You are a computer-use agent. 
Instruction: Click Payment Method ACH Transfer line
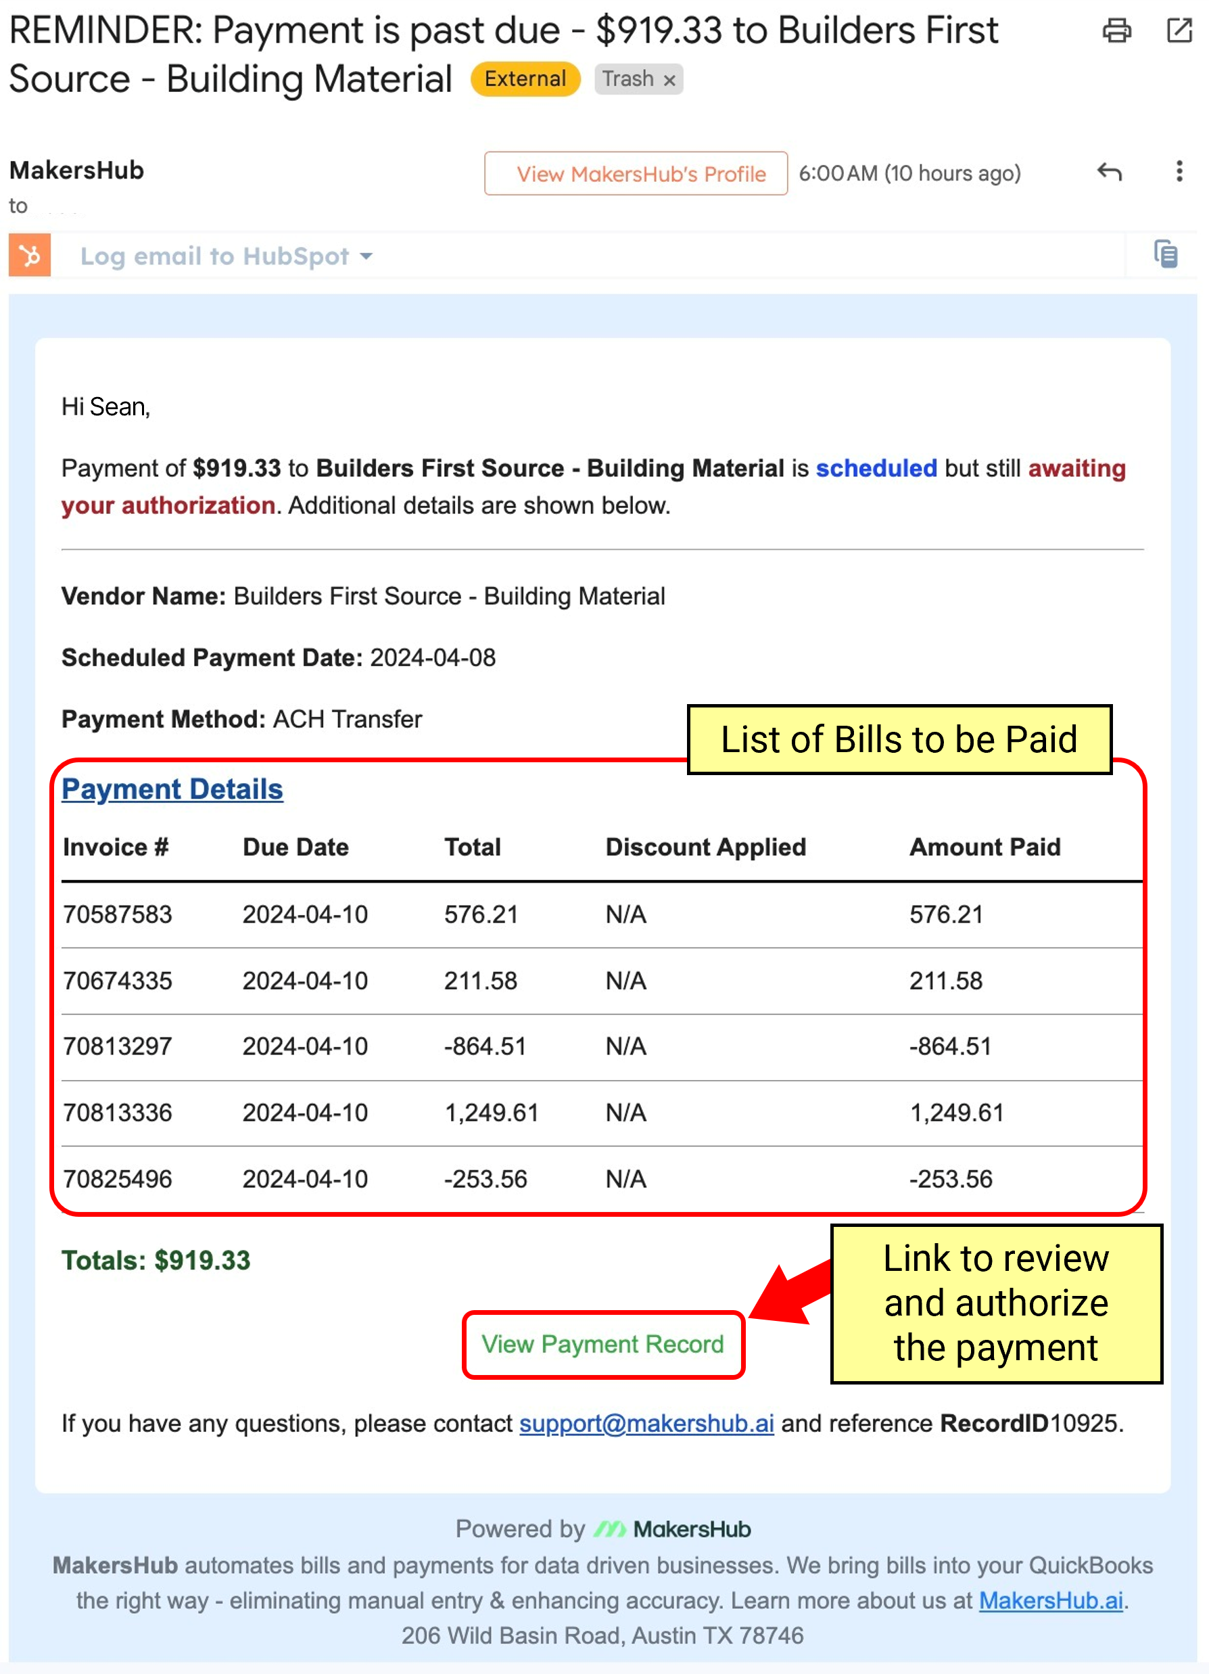tap(241, 719)
